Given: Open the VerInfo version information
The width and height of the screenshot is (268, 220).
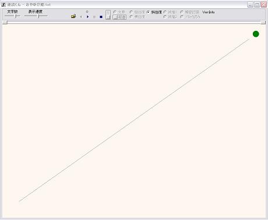Looking at the screenshot, I should click(209, 12).
